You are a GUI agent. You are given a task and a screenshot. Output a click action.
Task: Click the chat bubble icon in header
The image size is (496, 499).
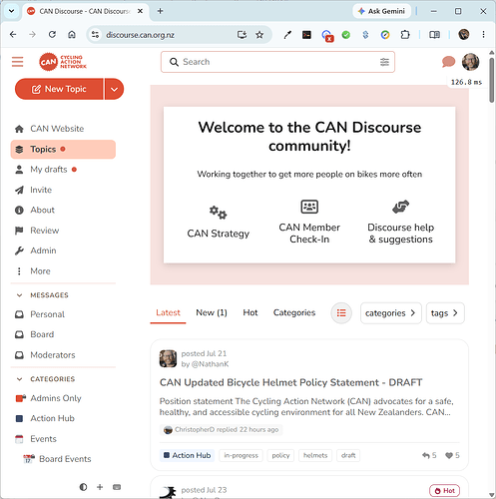point(448,62)
